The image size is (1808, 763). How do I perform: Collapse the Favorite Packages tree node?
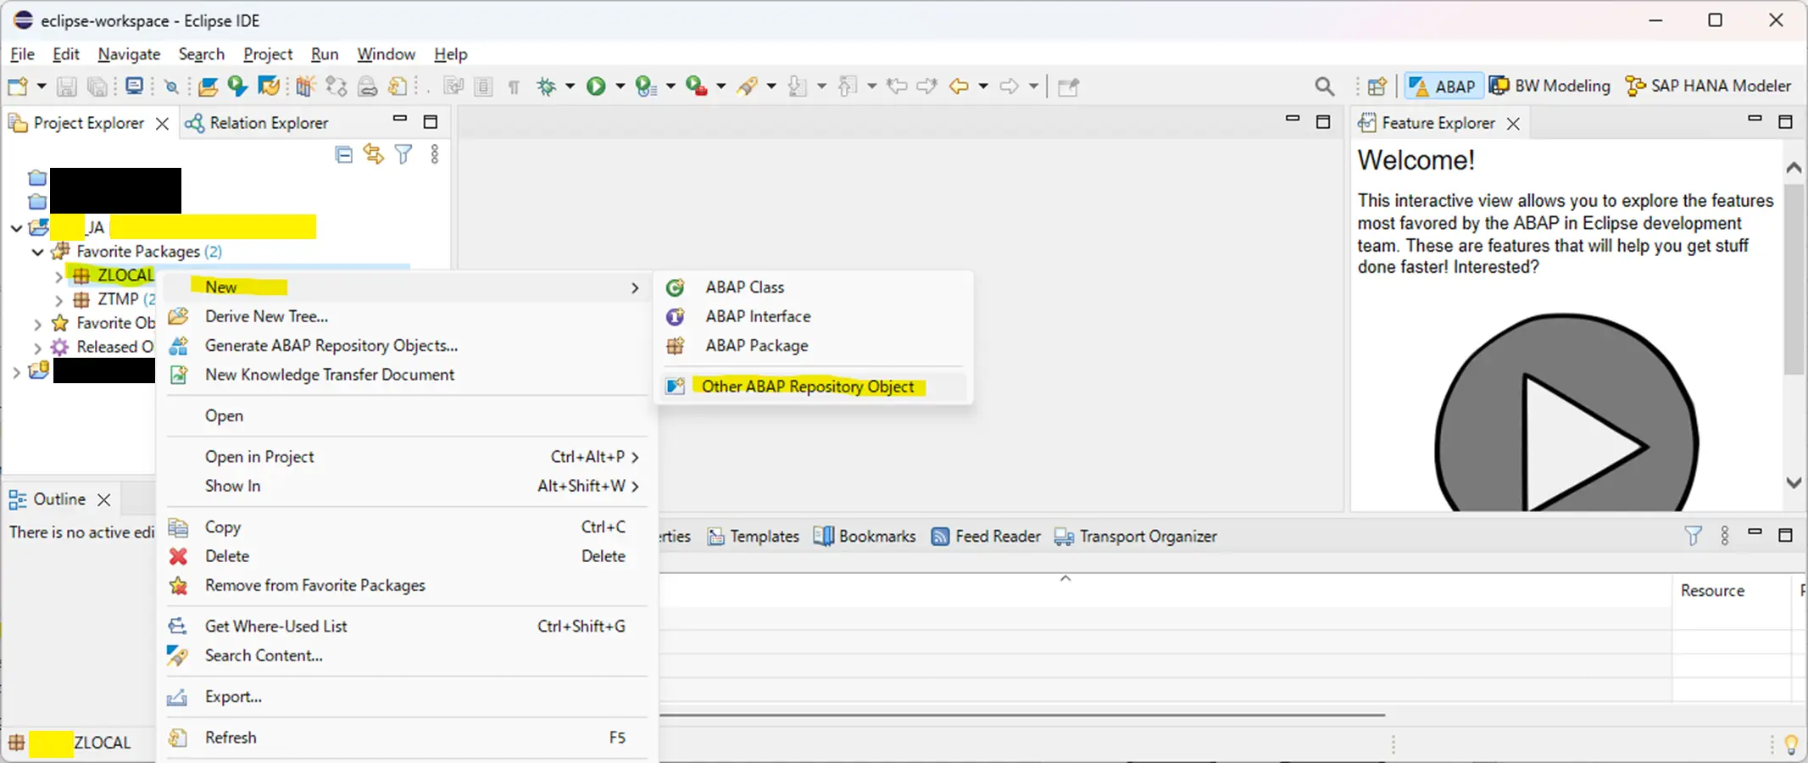click(37, 252)
